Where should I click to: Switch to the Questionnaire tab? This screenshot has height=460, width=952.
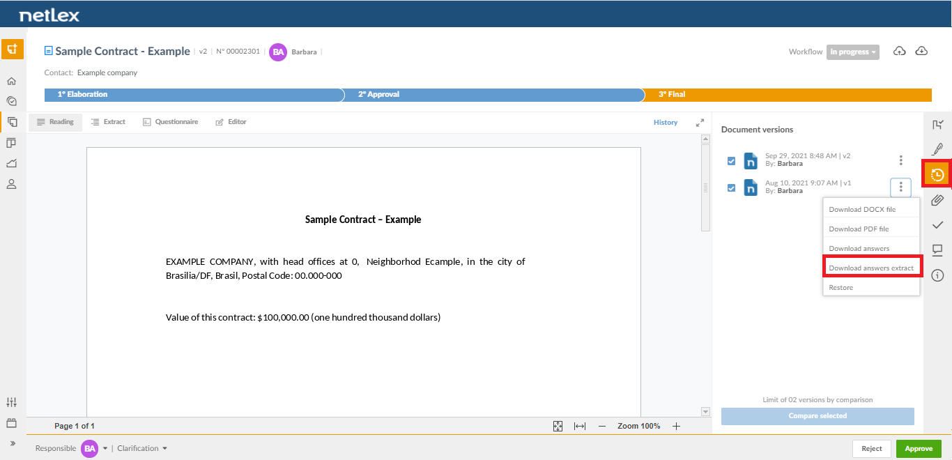pos(170,122)
